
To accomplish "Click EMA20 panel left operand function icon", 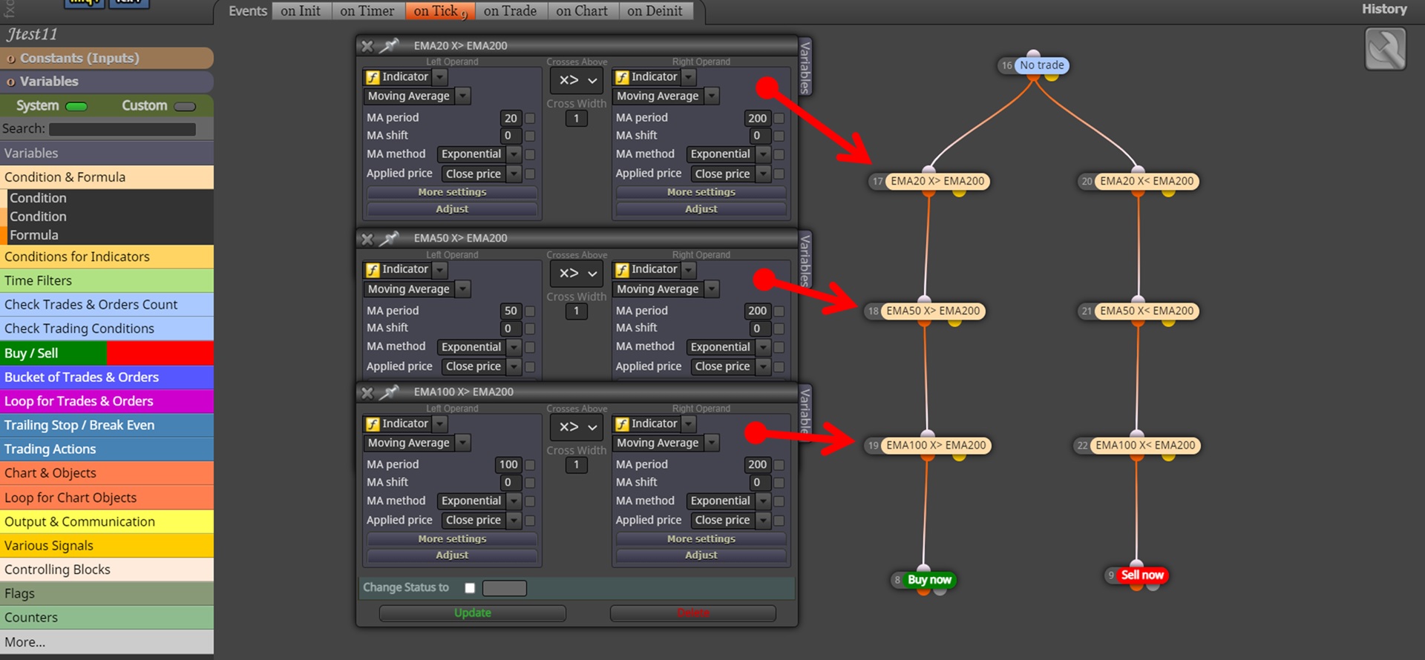I will [x=373, y=77].
